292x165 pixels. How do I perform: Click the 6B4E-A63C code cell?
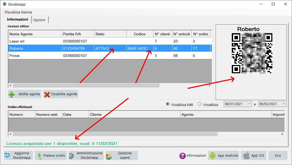tap(140, 48)
